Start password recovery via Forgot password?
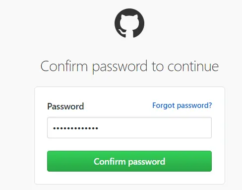Viewport: 242px width, 190px height. (x=182, y=105)
